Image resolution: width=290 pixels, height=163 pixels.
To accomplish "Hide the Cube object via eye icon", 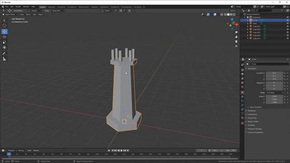I will click(x=288, y=23).
